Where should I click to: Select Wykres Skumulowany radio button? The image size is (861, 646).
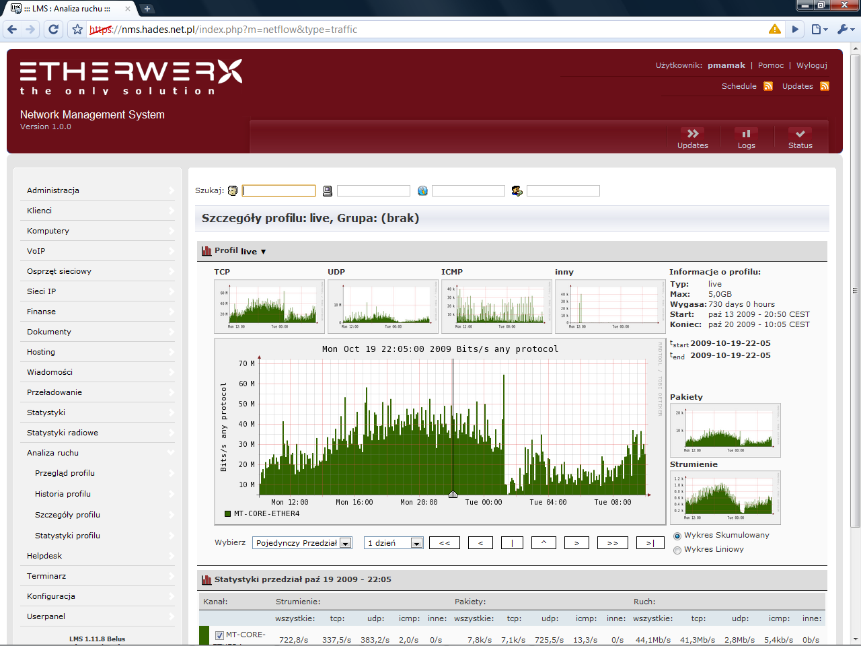pyautogui.click(x=677, y=536)
